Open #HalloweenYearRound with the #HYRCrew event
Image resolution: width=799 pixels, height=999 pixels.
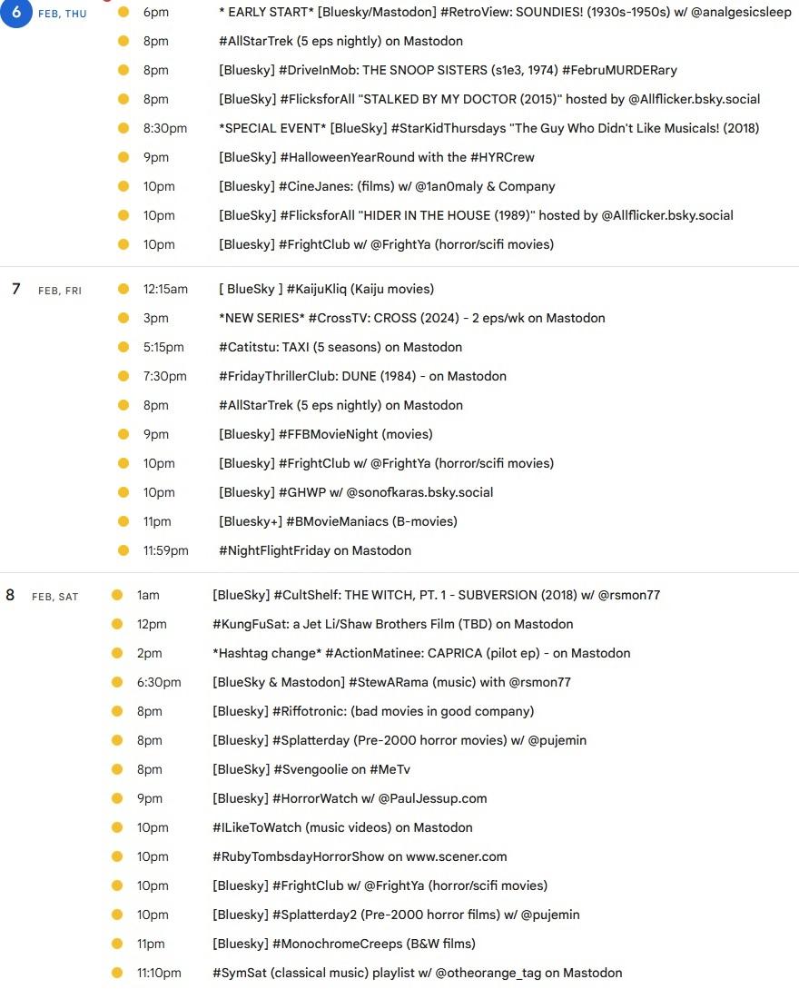(377, 157)
